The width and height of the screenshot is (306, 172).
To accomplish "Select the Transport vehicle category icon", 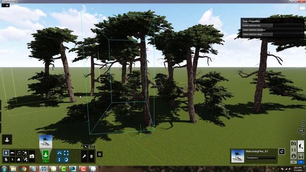I will (x=12, y=153).
